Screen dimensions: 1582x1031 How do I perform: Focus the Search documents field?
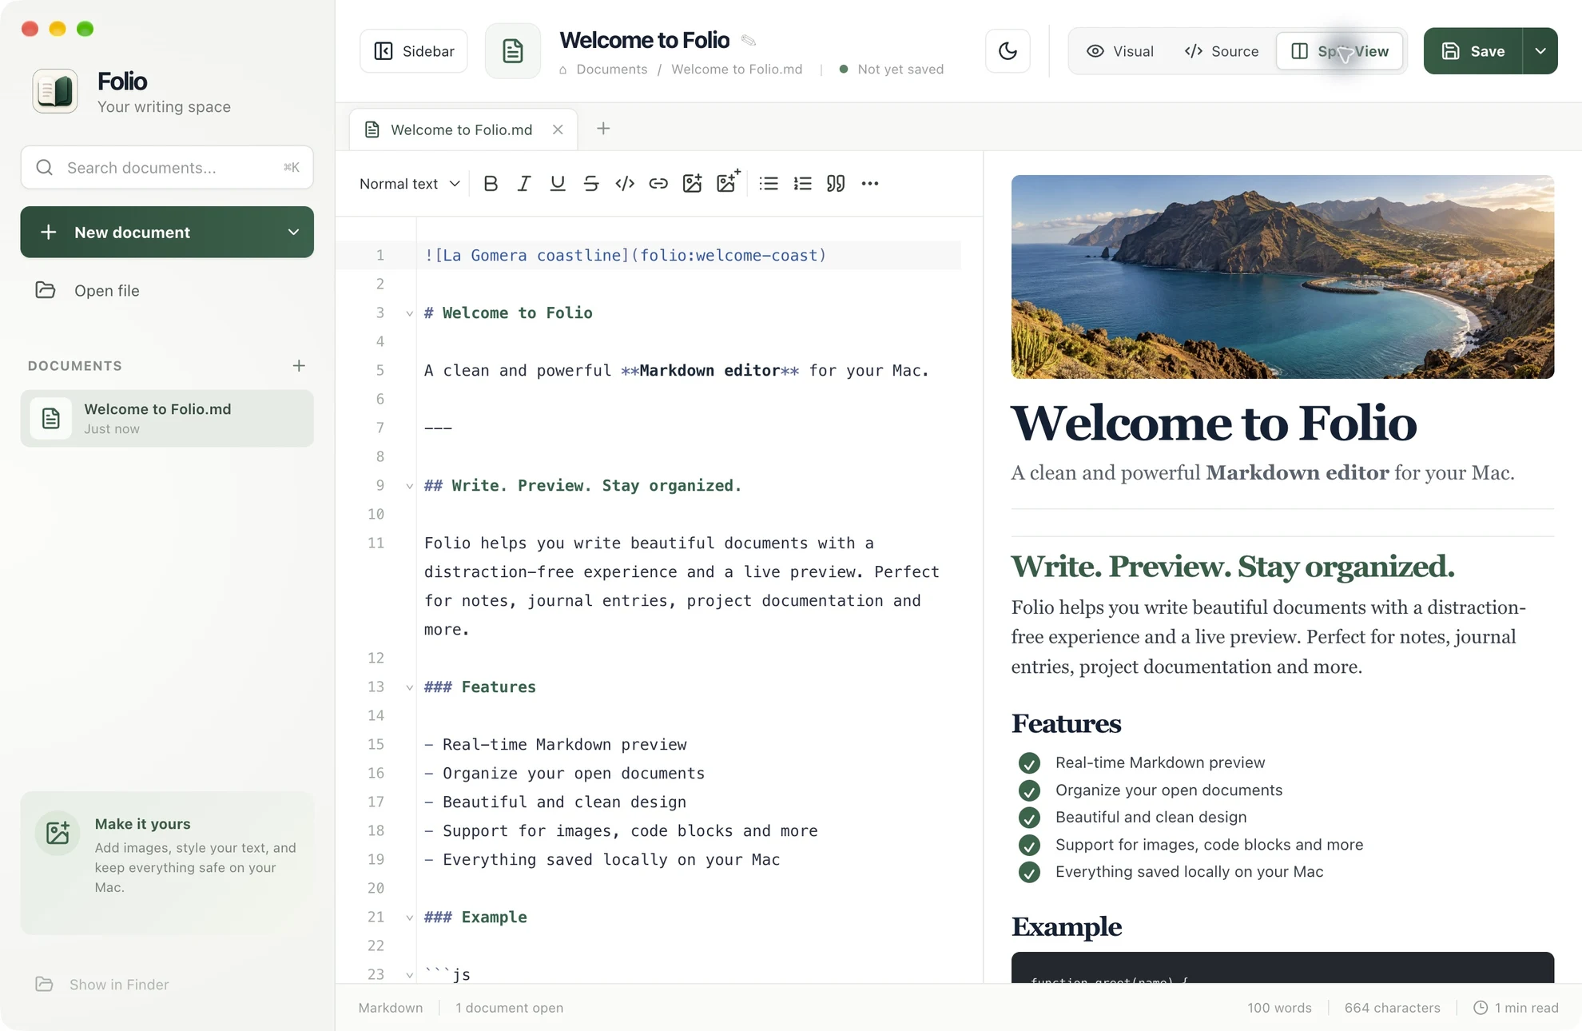coord(167,167)
